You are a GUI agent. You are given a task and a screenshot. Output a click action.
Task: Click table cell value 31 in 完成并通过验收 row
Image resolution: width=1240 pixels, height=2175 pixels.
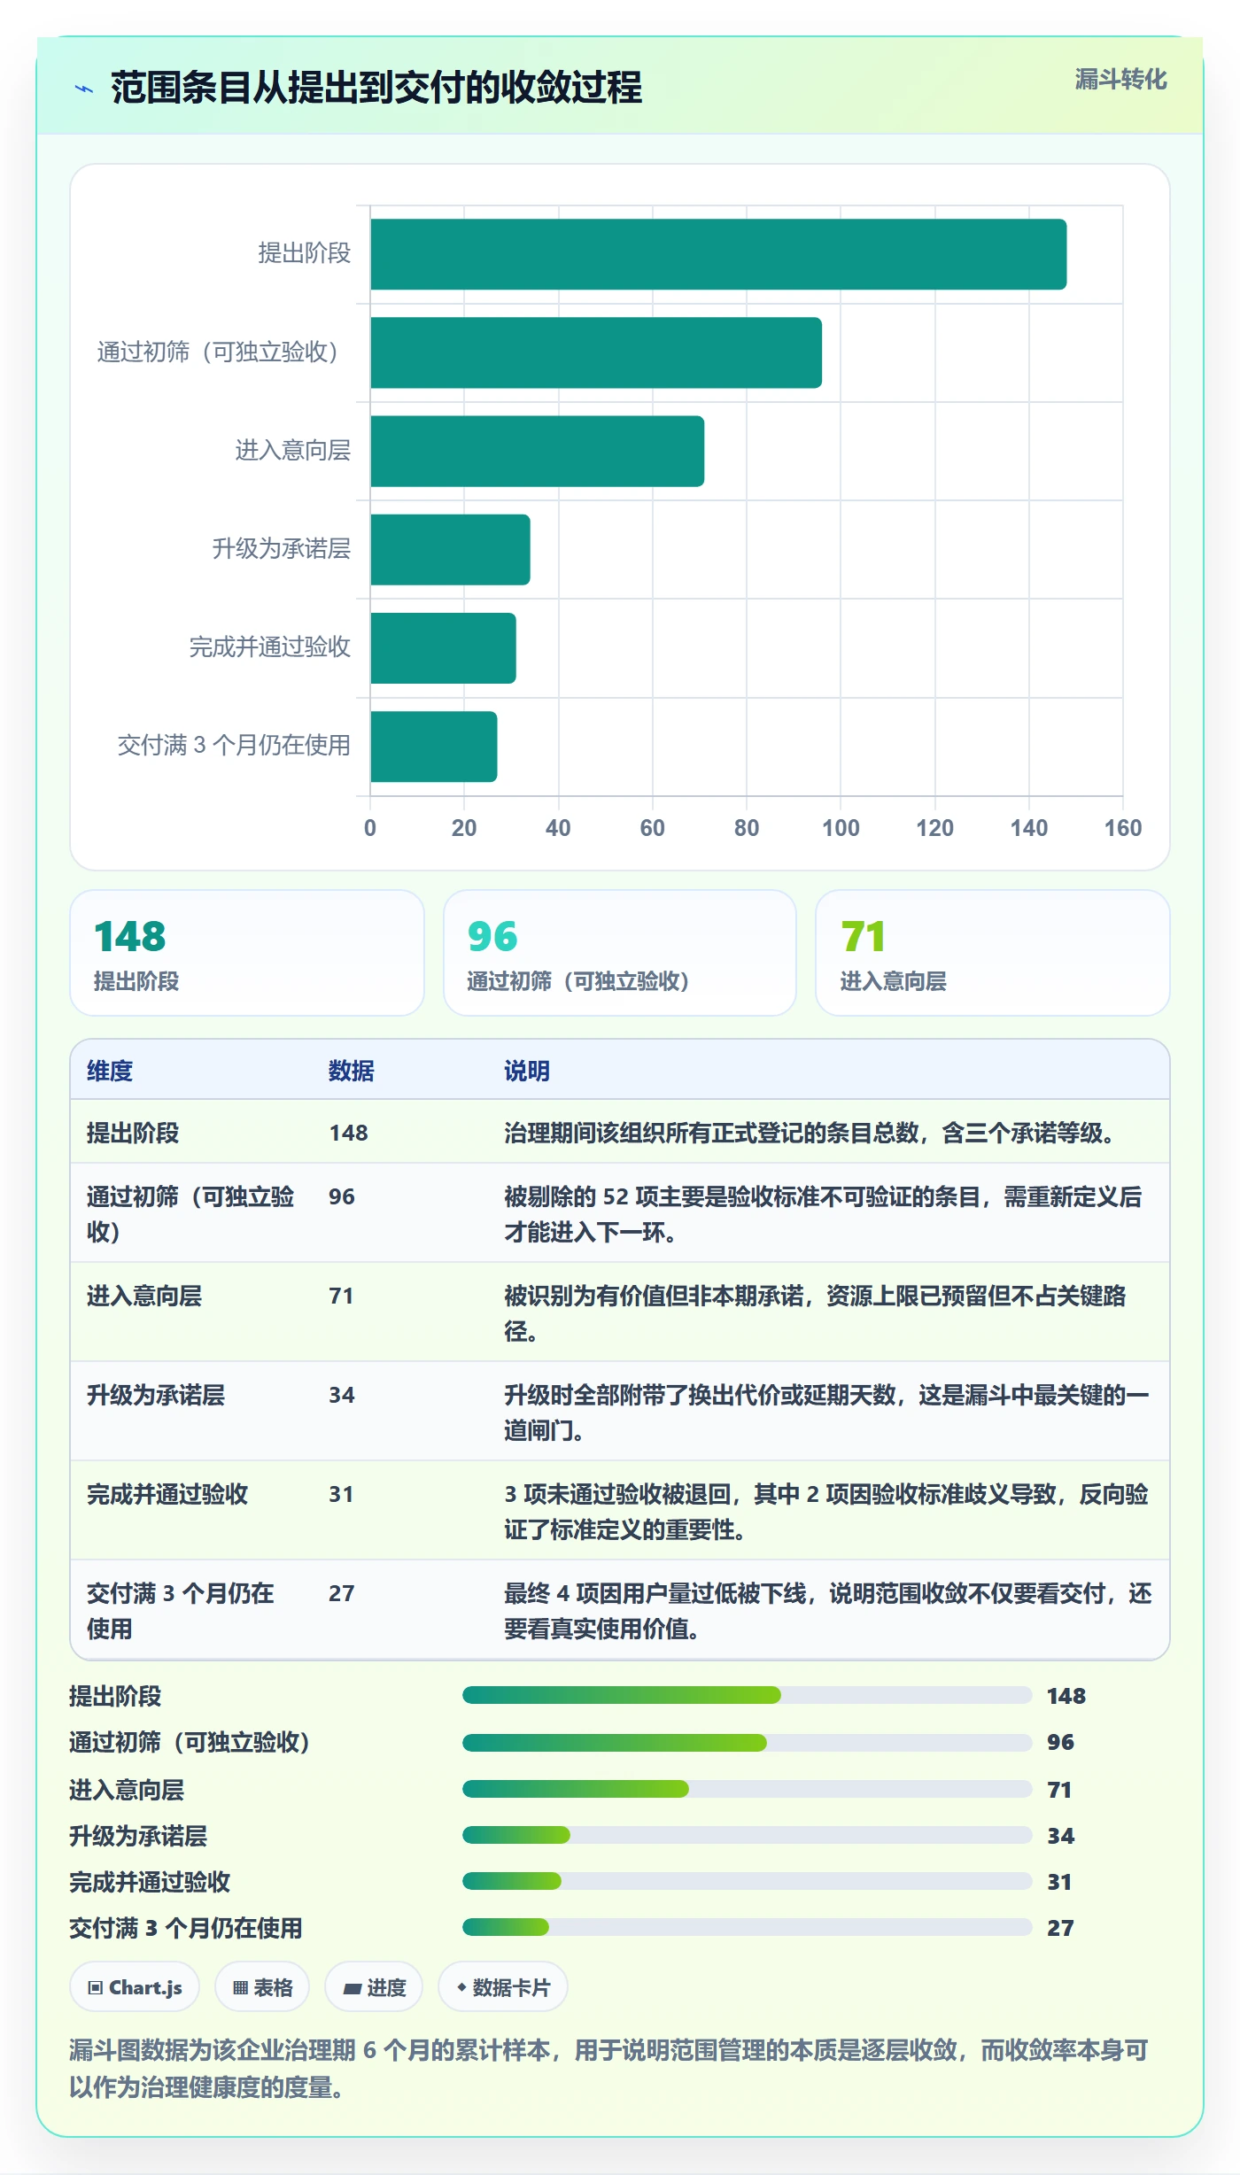(x=342, y=1494)
